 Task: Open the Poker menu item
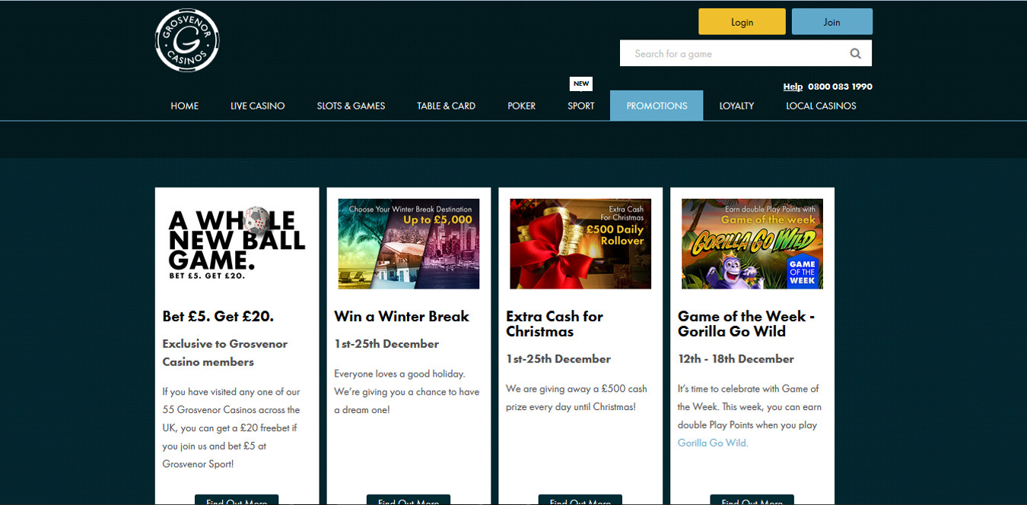[522, 106]
